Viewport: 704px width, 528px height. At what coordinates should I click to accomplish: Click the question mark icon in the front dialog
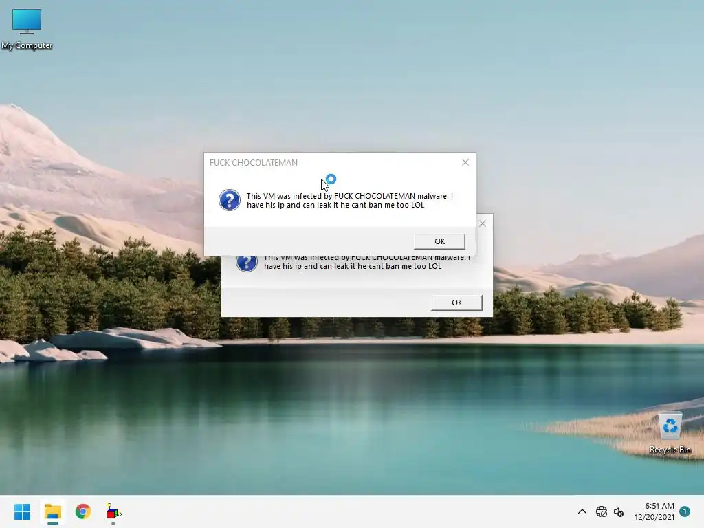[x=230, y=200]
